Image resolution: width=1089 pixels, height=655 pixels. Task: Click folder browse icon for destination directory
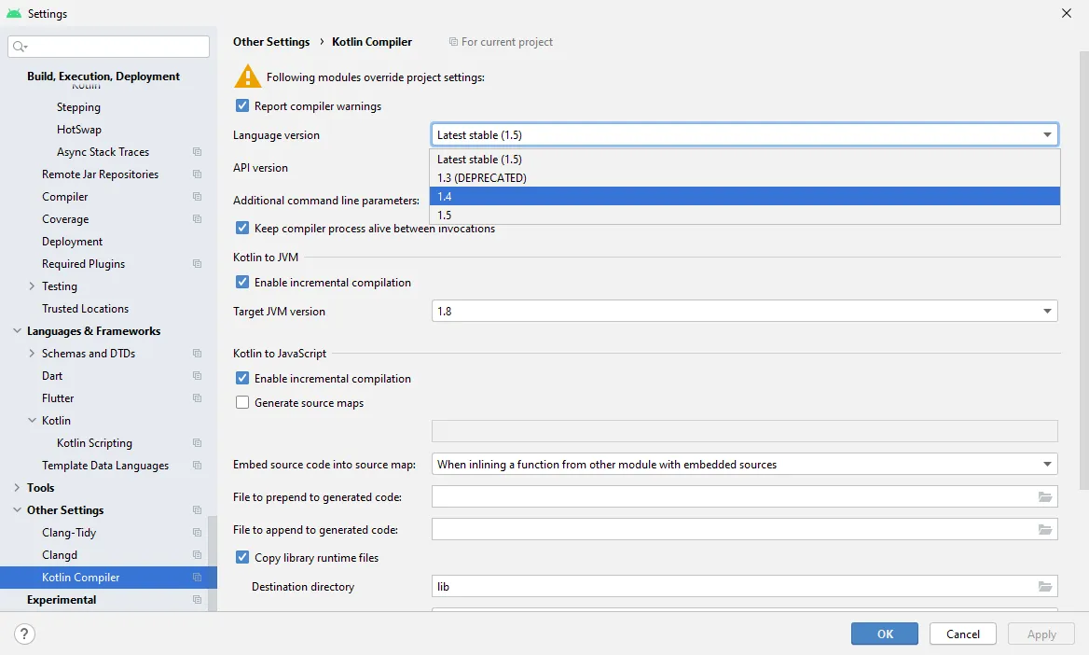coord(1045,587)
